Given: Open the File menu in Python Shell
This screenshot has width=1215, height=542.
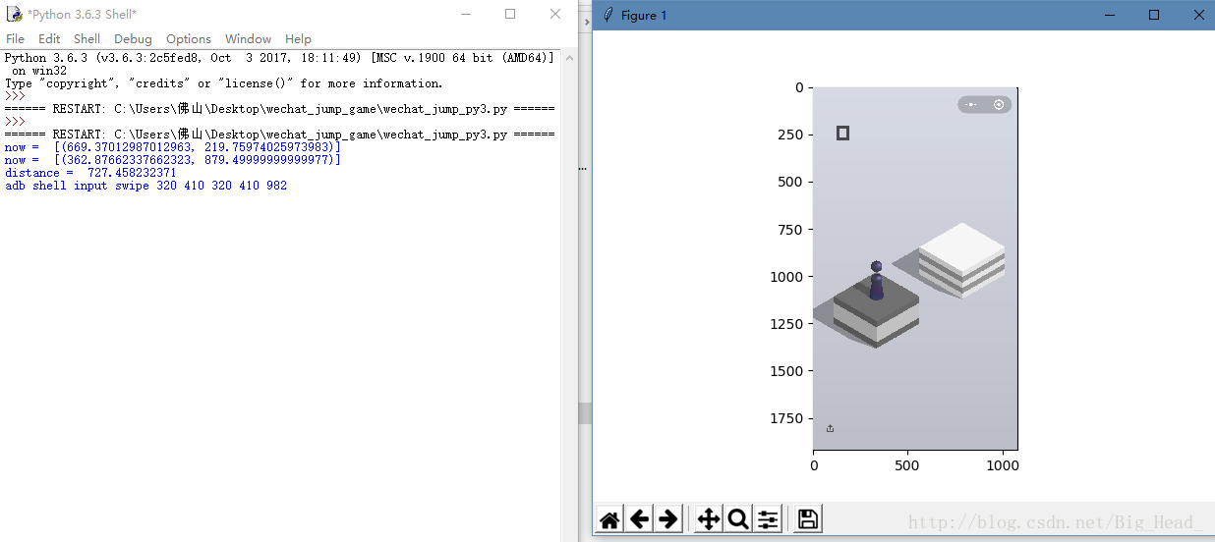Looking at the screenshot, I should pyautogui.click(x=15, y=39).
